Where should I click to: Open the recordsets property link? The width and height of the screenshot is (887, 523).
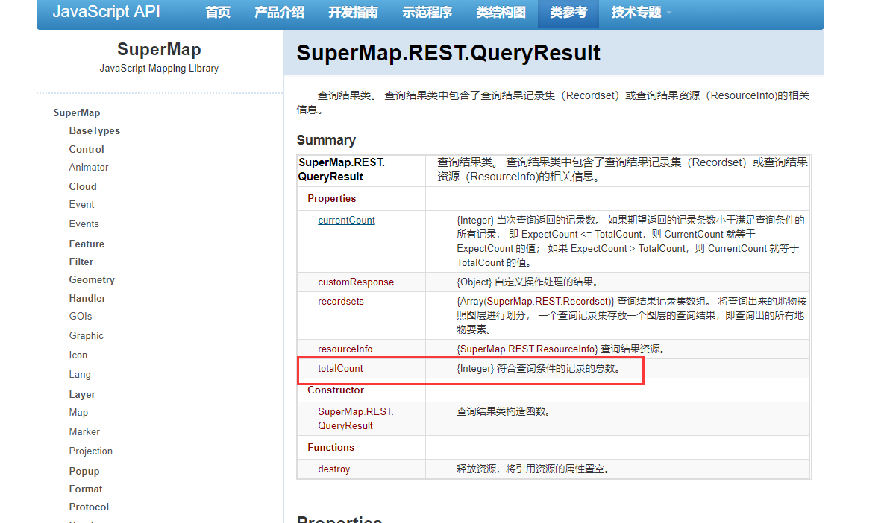[340, 302]
